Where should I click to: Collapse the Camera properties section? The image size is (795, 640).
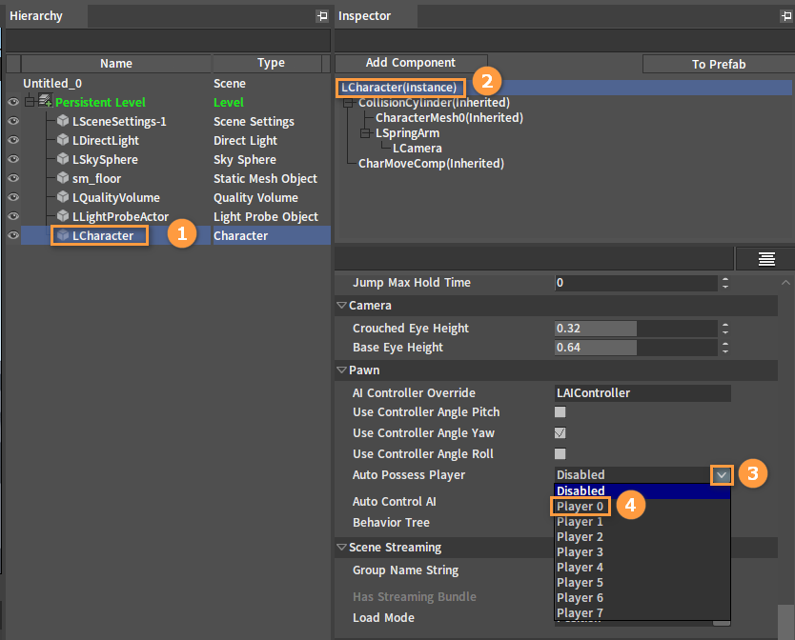[x=342, y=306]
